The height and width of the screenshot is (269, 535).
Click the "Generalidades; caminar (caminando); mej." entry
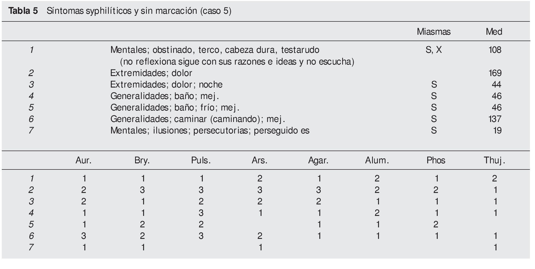197,119
